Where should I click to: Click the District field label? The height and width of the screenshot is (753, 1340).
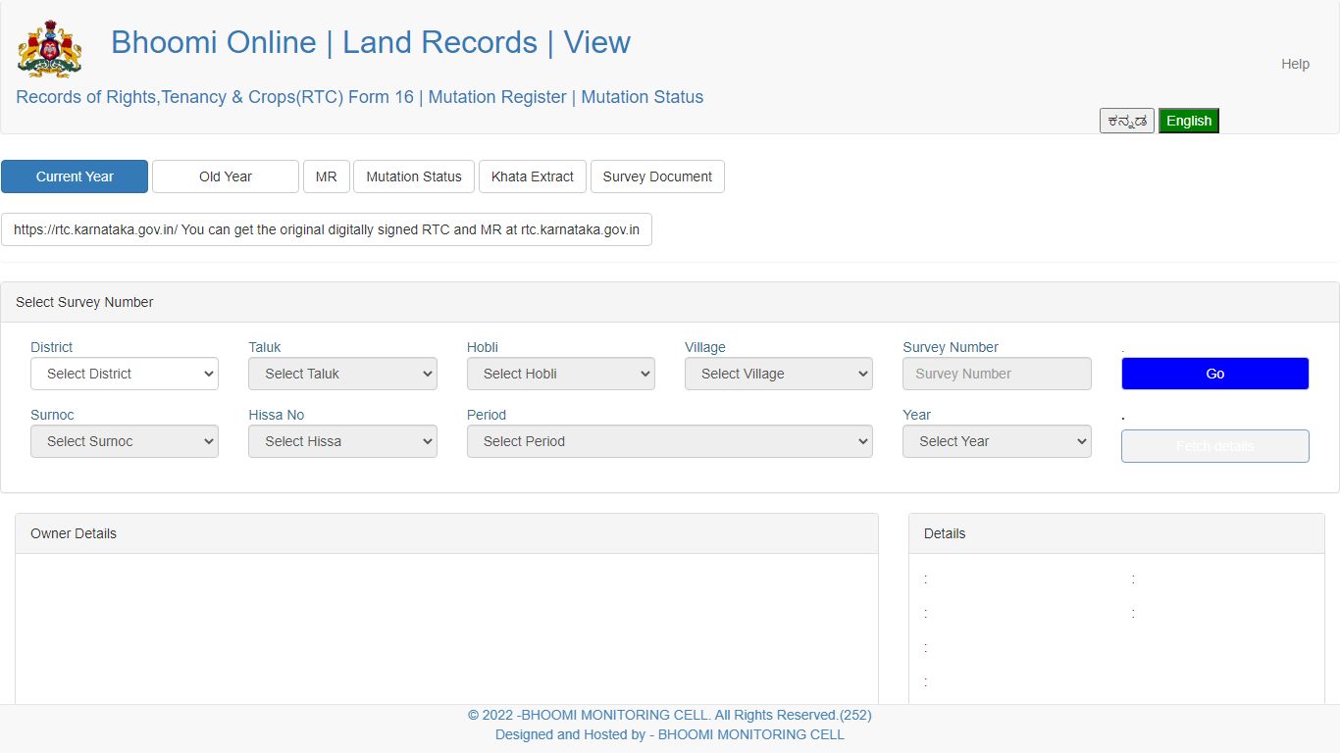(52, 347)
